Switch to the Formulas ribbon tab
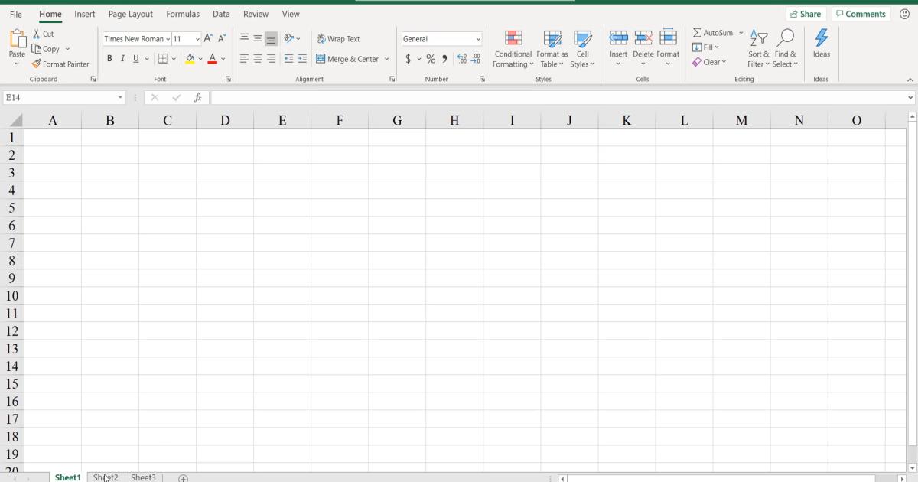918x482 pixels. (182, 13)
